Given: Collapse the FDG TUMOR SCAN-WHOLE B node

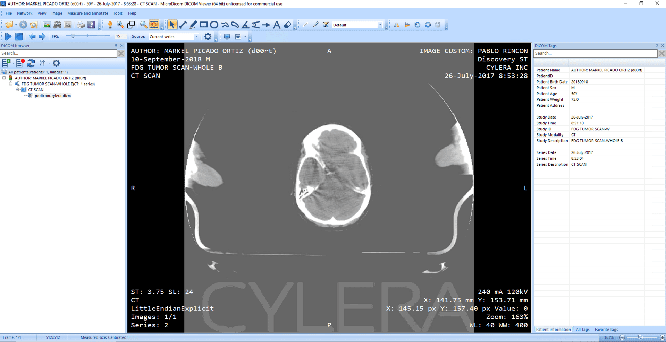Looking at the screenshot, I should pyautogui.click(x=11, y=84).
